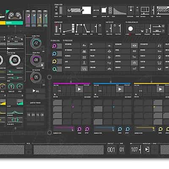Image resolution: width=169 pixels, height=169 pixels.
Task: Click the crosshatched rectangle icon in top strip
Action: [x=110, y=11]
